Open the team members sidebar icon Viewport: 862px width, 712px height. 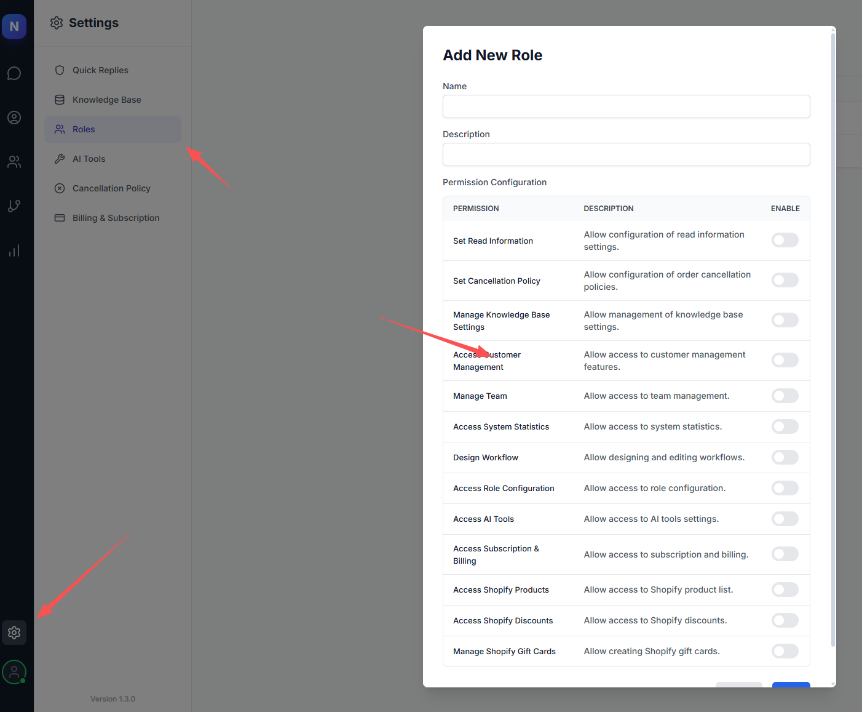pyautogui.click(x=14, y=162)
